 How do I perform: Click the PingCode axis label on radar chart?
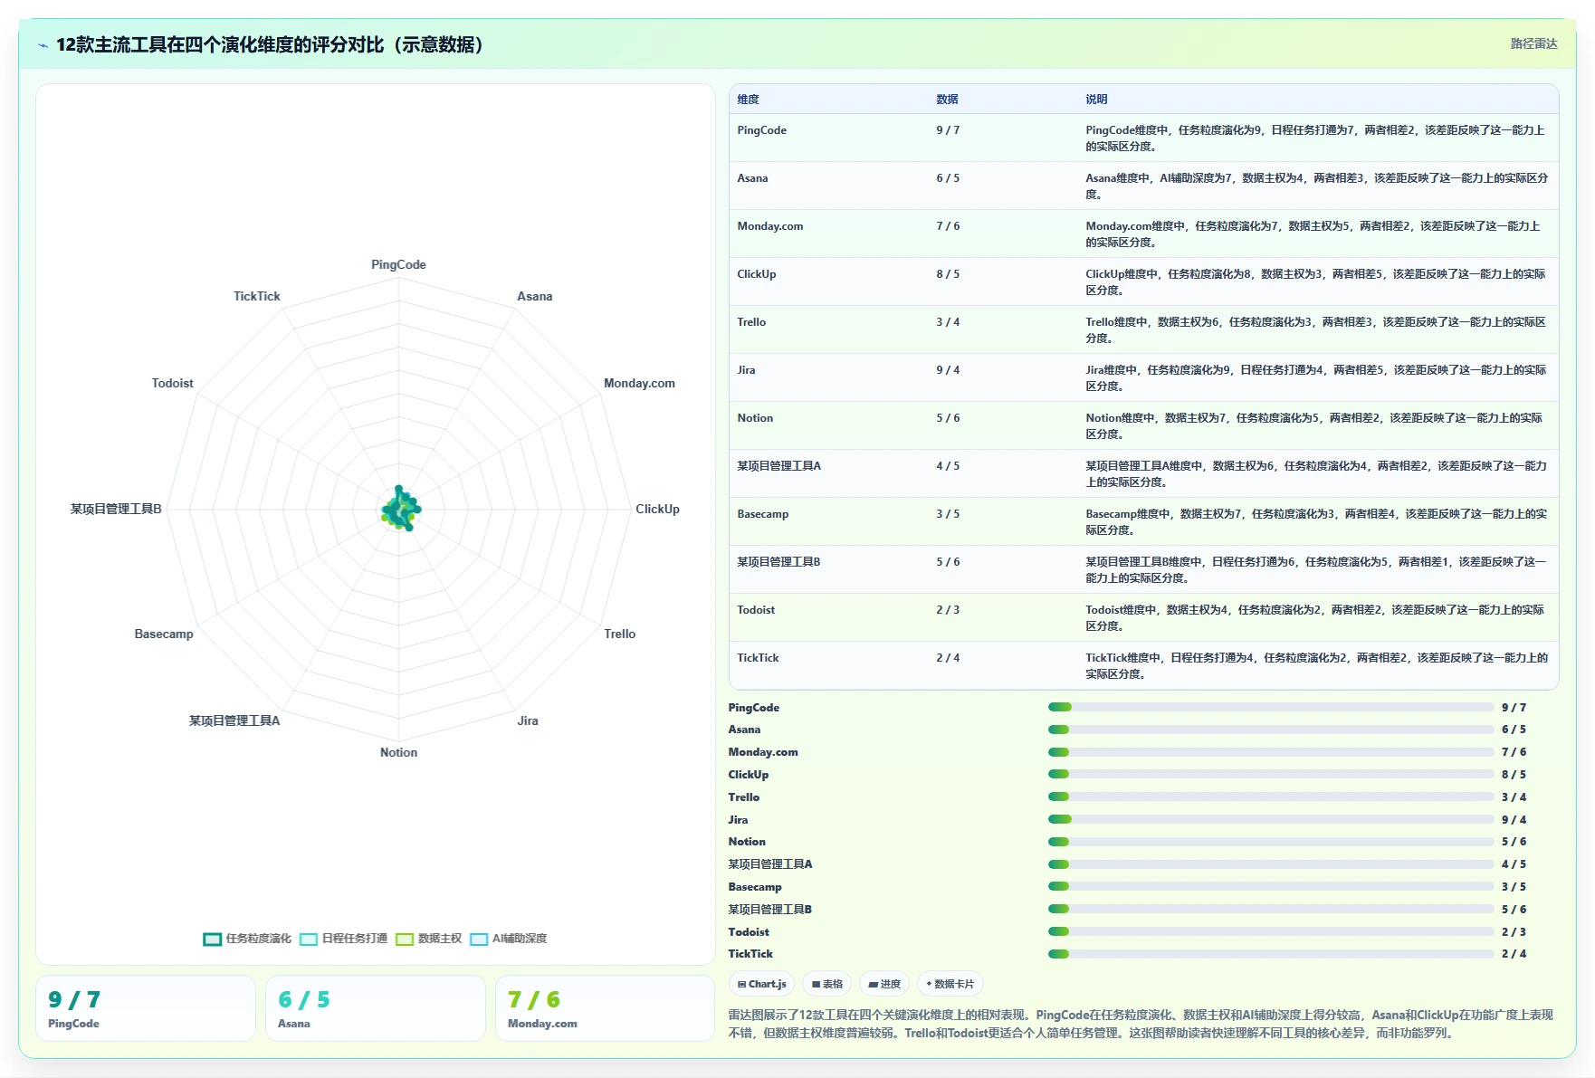click(x=398, y=264)
